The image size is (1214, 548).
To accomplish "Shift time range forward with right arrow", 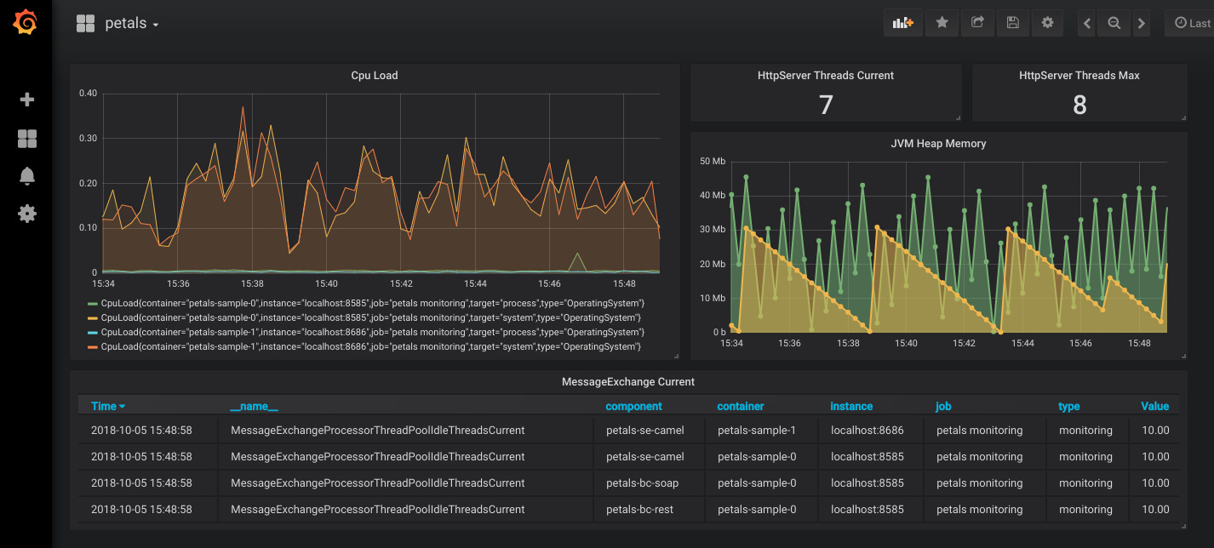I will (1142, 24).
